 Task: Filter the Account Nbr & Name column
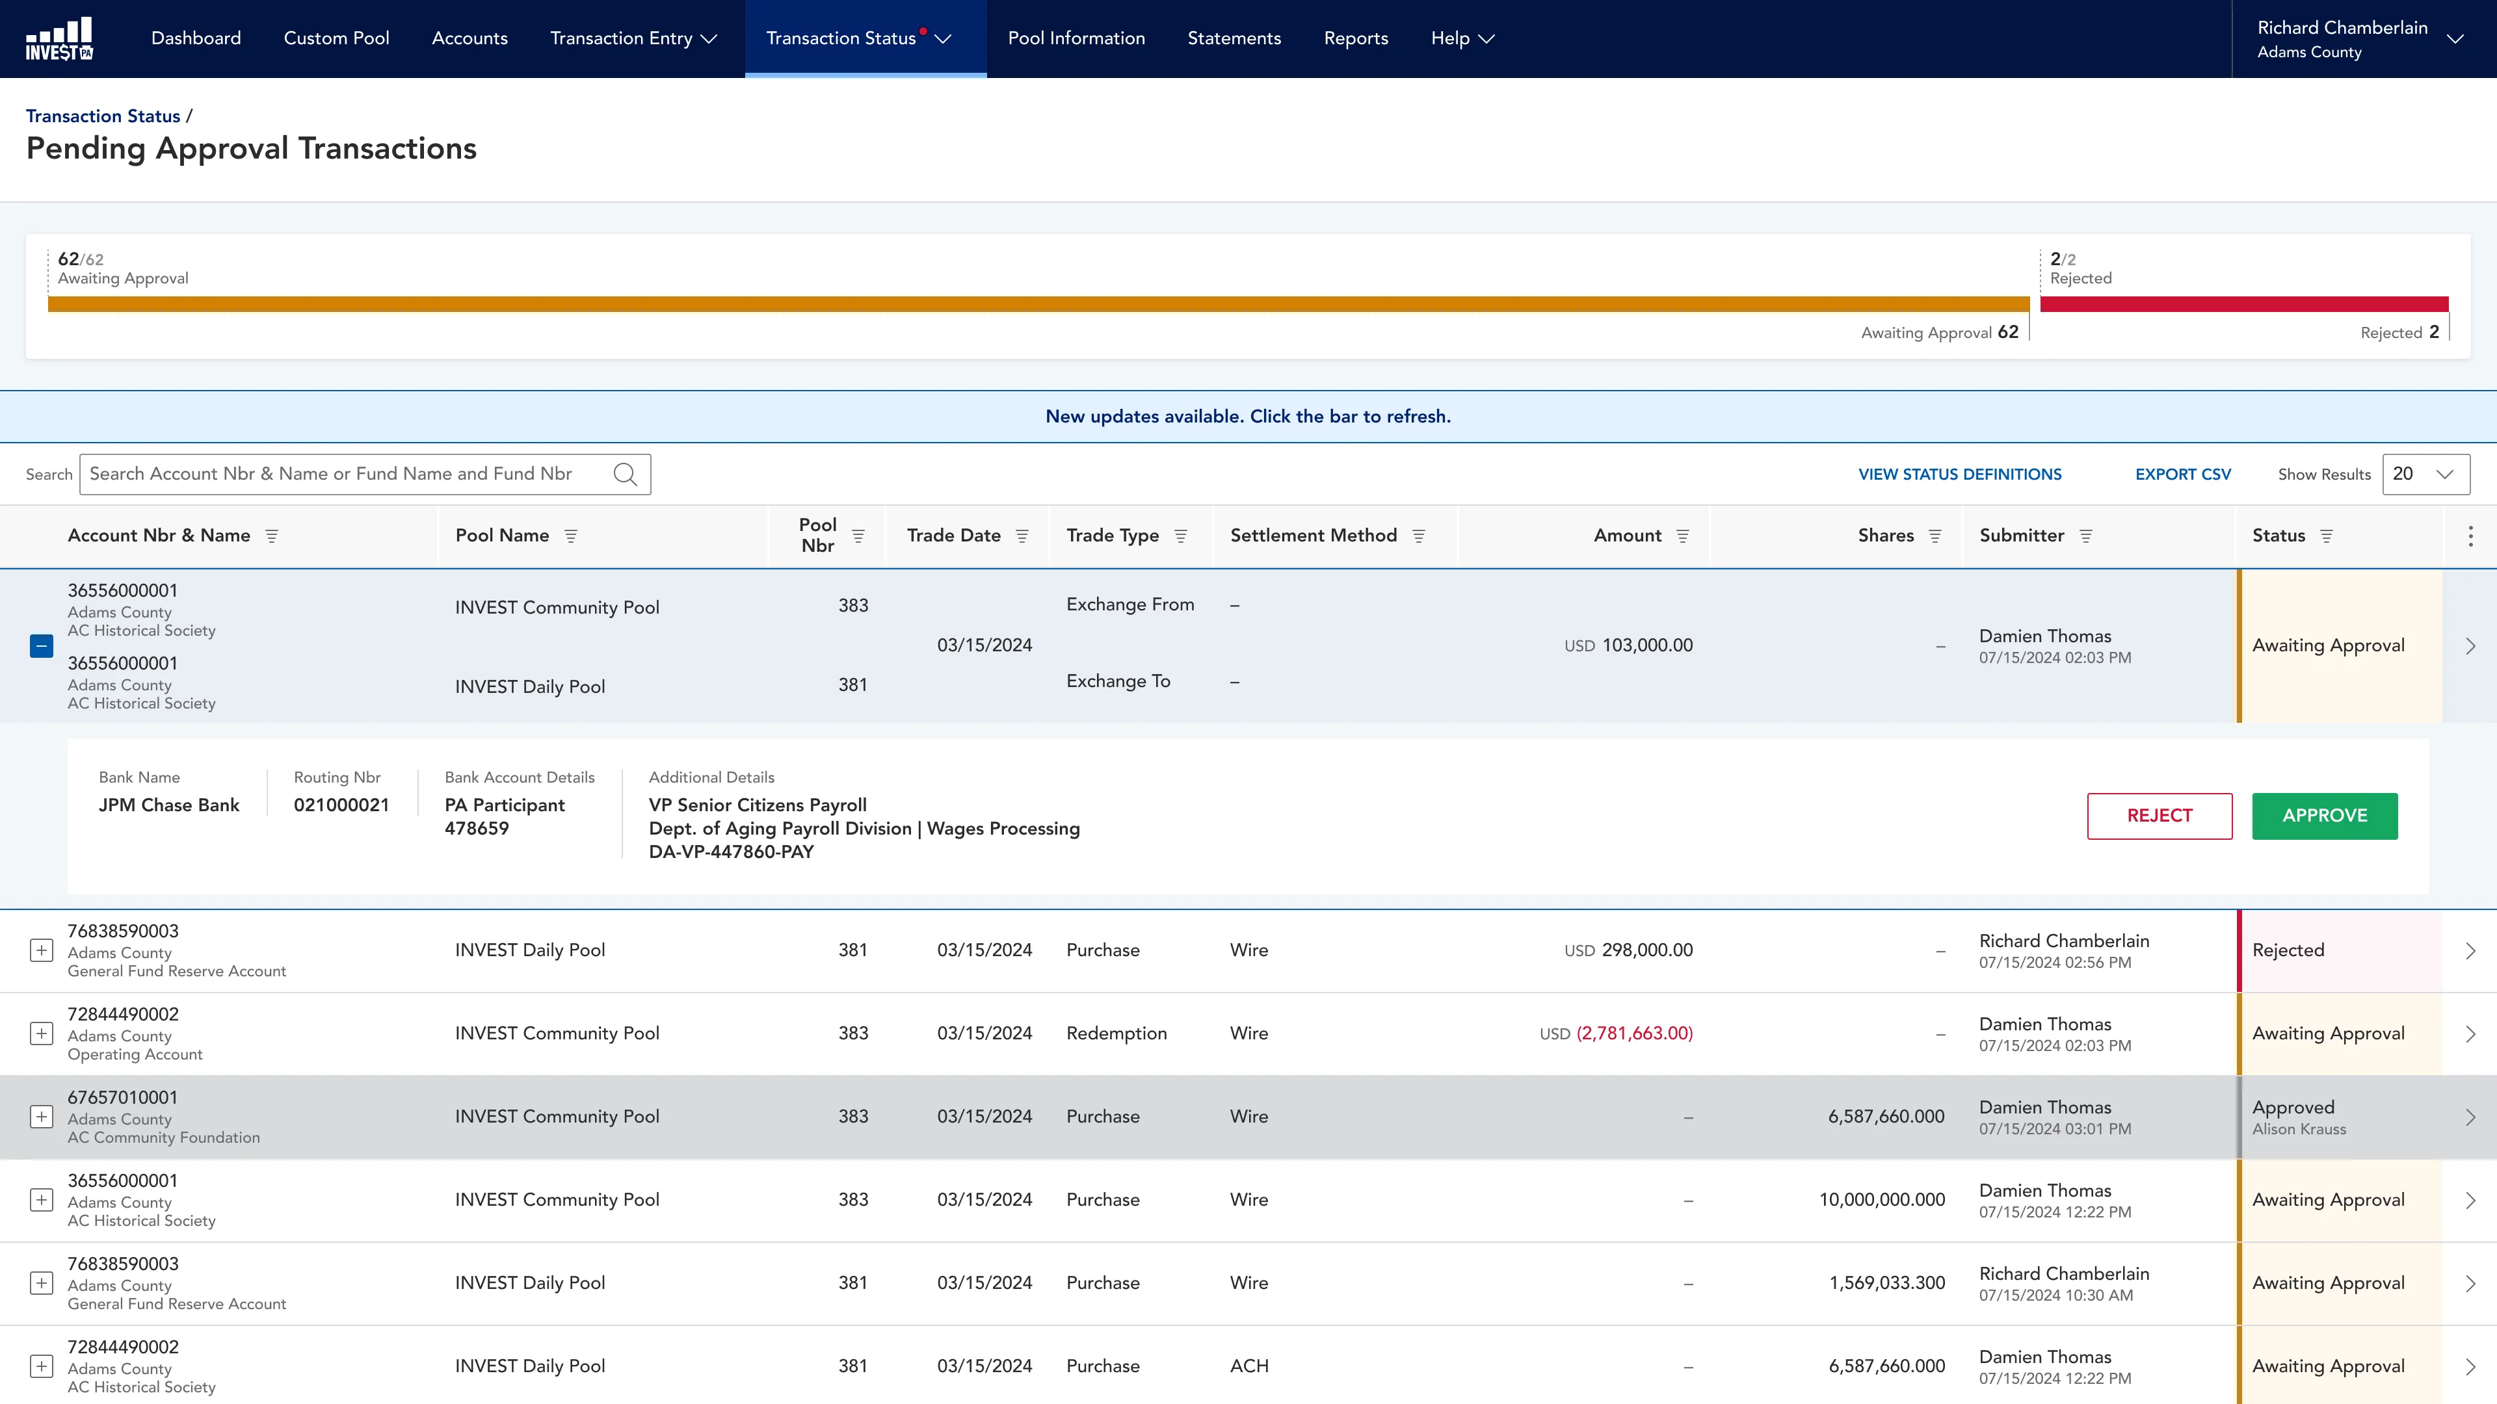(271, 536)
